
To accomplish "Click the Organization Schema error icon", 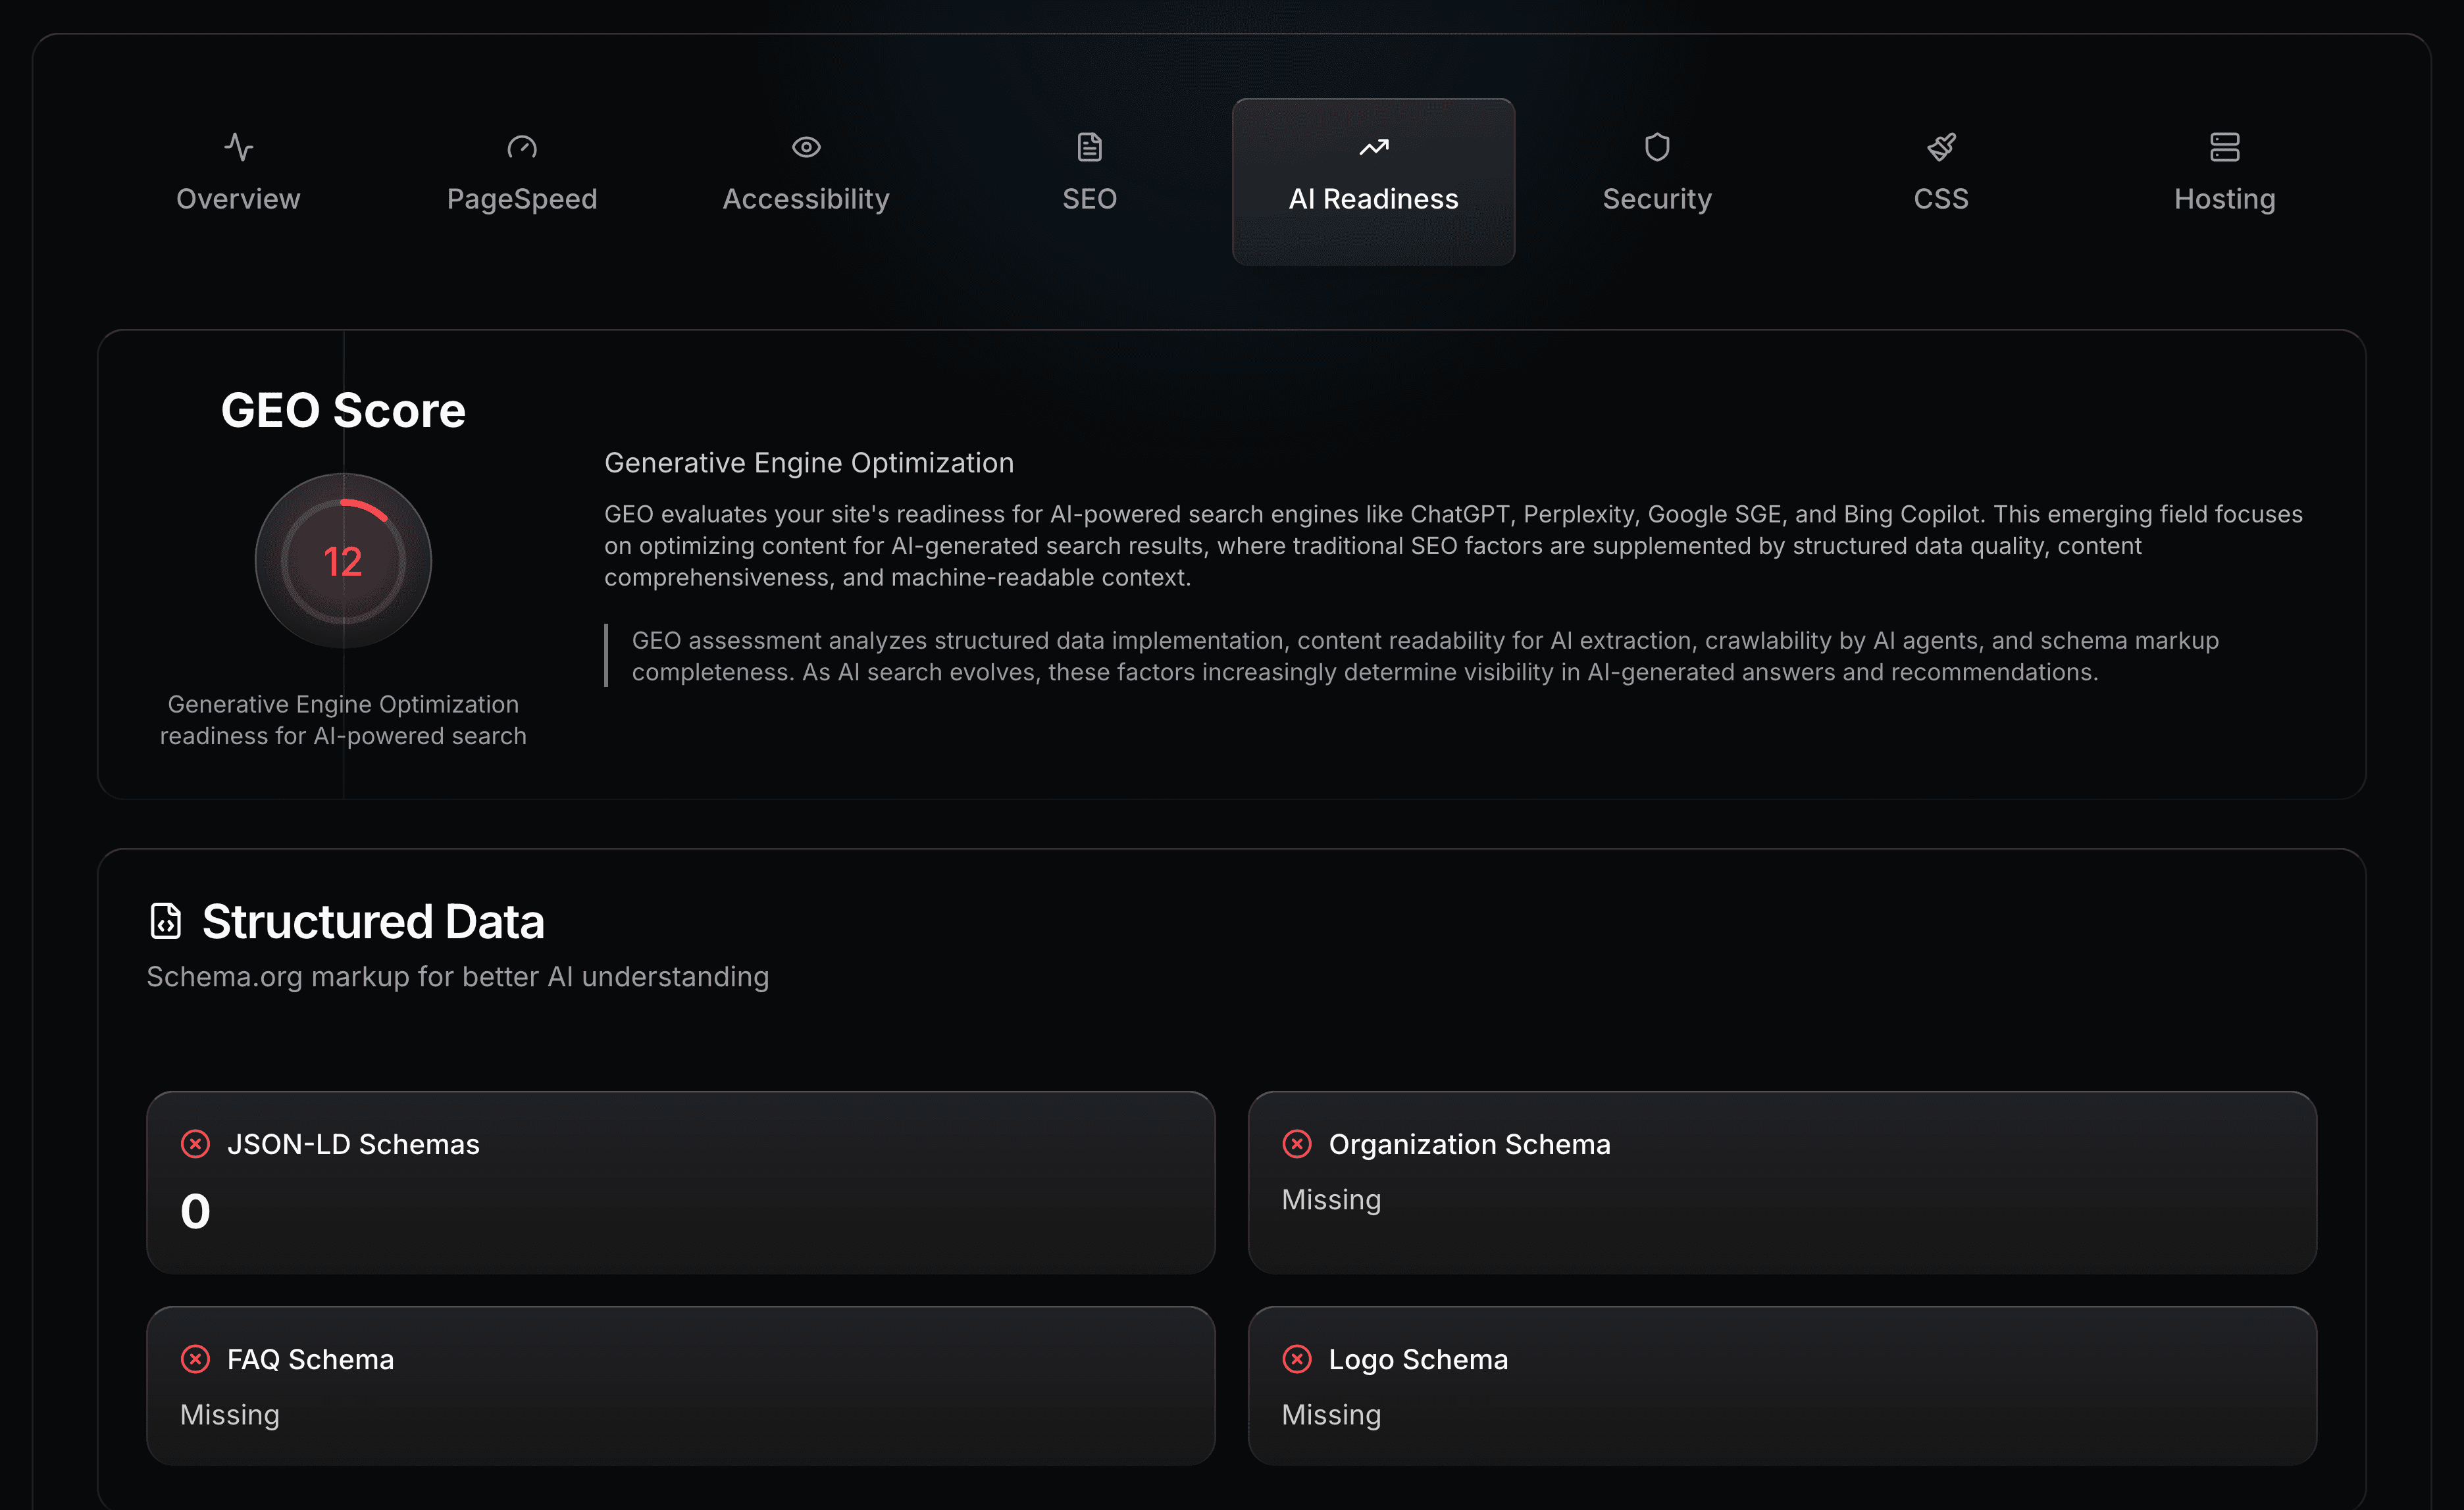I will pyautogui.click(x=1297, y=1144).
